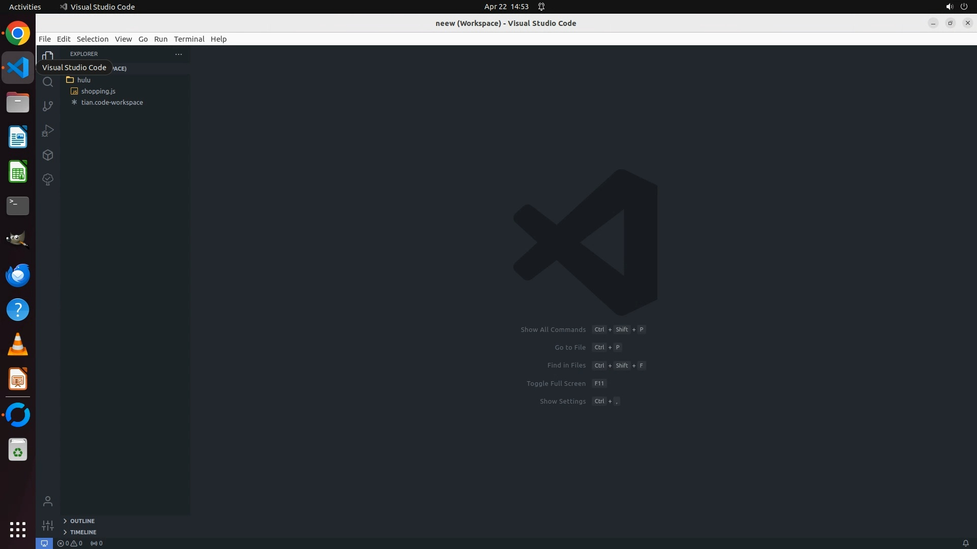Click the ports forwarded status indicator

tap(96, 543)
